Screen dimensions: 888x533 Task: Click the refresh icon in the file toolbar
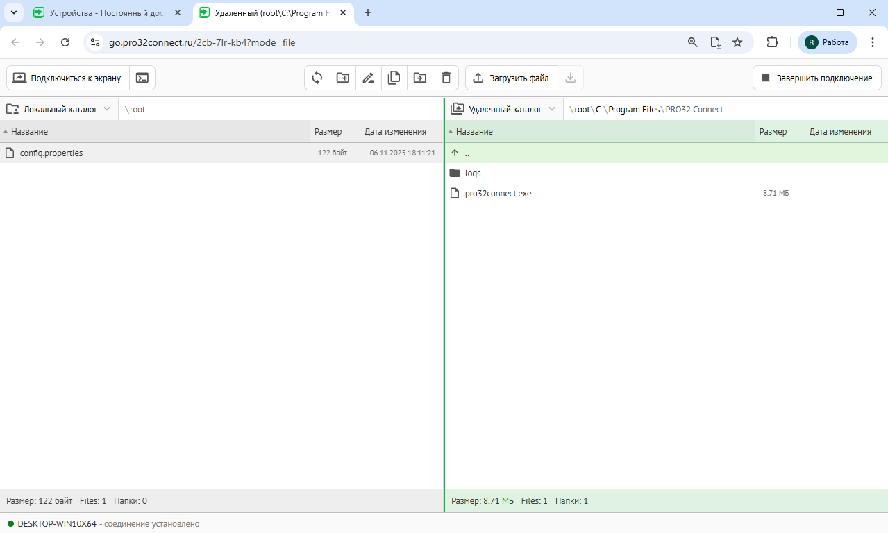(x=317, y=78)
